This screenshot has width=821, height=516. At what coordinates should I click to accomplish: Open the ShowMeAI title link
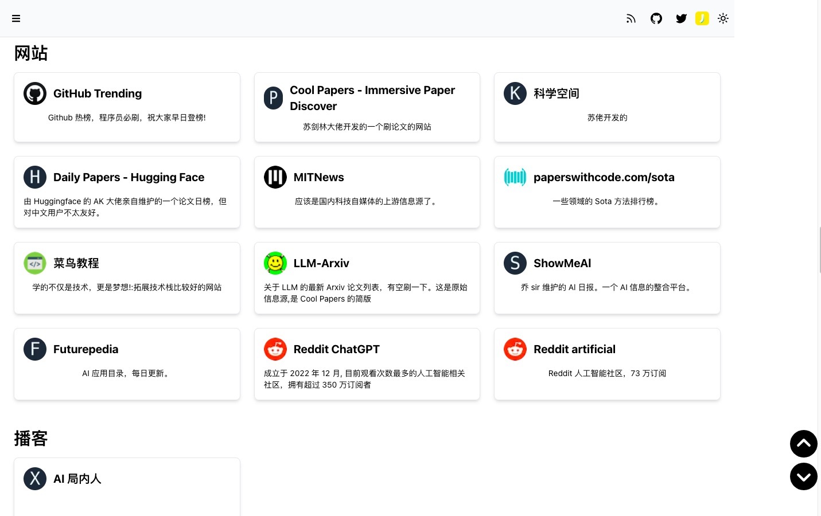[x=562, y=263]
